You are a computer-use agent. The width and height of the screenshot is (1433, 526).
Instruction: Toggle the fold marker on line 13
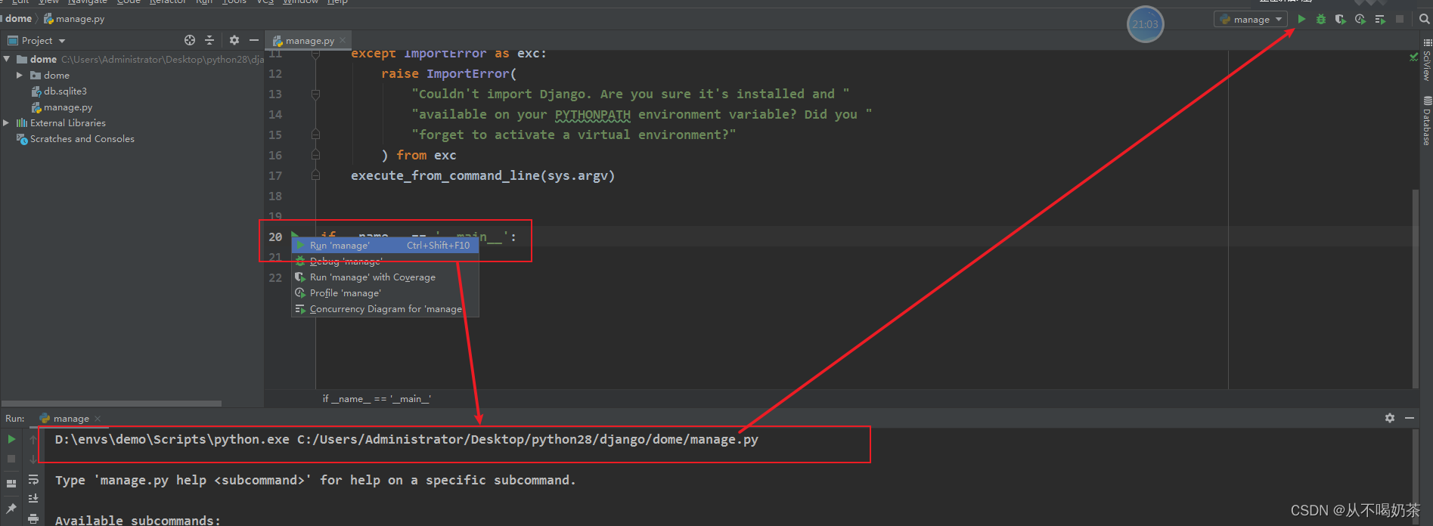click(315, 94)
